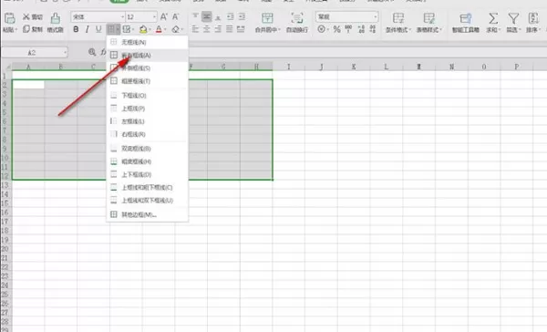The height and width of the screenshot is (332, 547).
Task: Choose the Bottom Border (O) menu item
Action: (147, 95)
